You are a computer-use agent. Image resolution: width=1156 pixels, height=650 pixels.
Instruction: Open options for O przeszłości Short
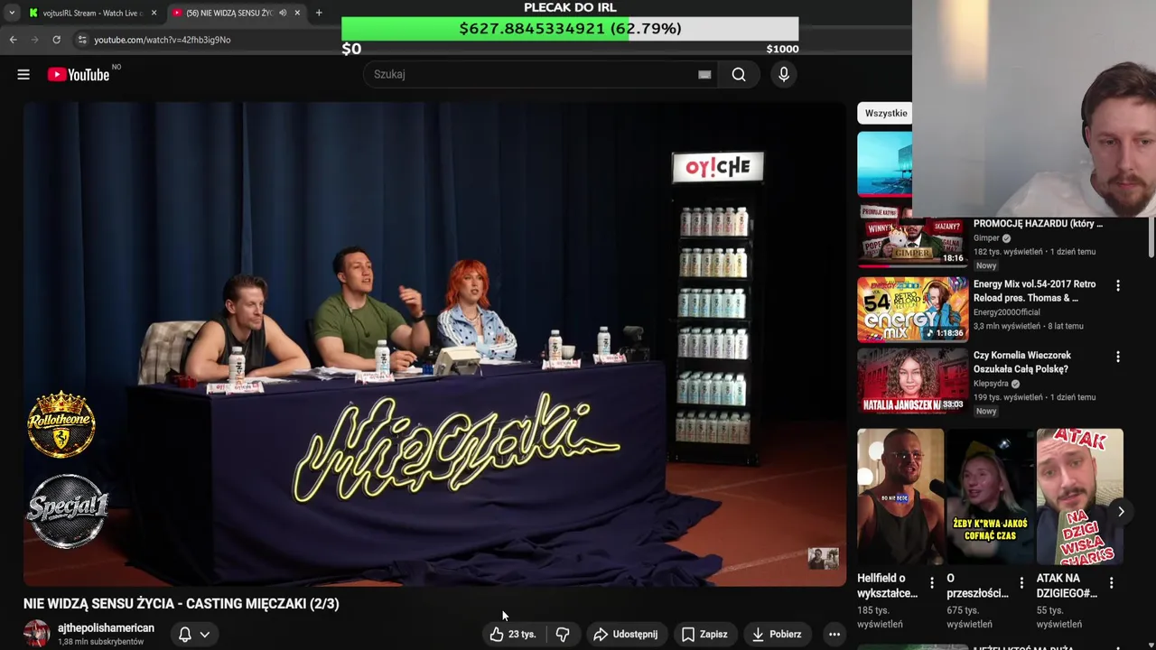point(1021,583)
